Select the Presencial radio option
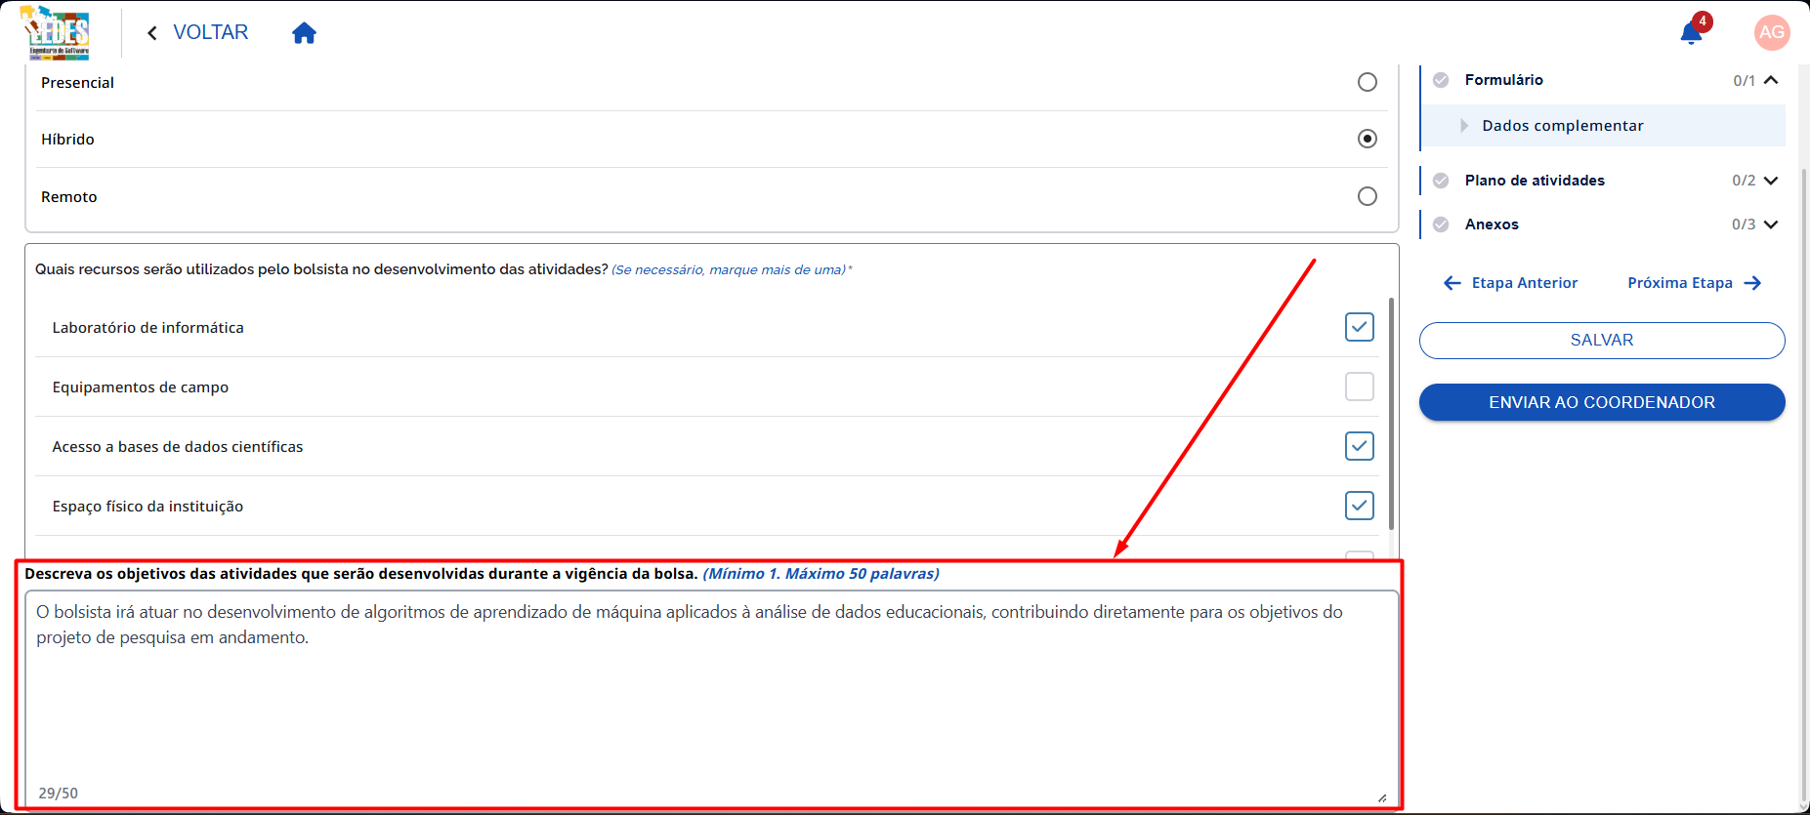Viewport: 1810px width, 815px height. point(1368,82)
